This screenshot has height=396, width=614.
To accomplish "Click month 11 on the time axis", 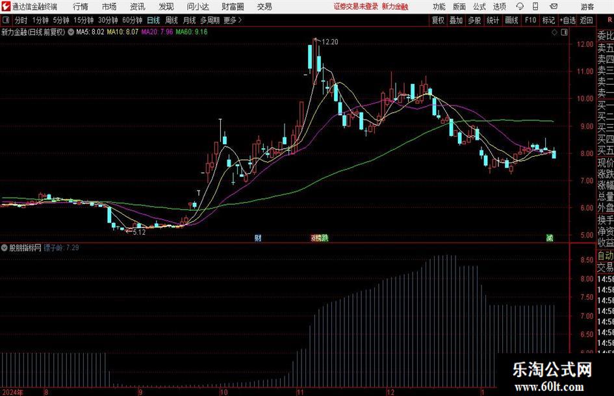I will click(300, 392).
